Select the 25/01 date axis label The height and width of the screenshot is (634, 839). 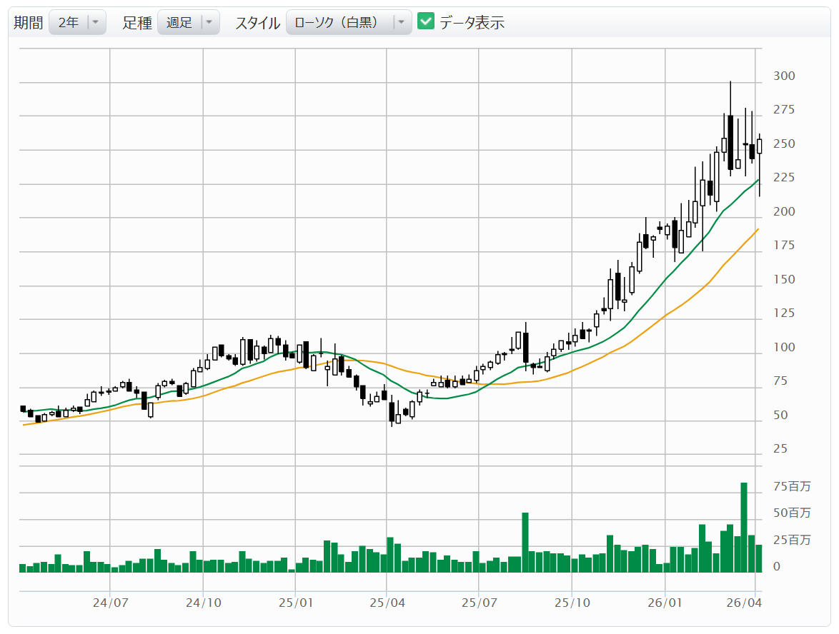coord(296,603)
